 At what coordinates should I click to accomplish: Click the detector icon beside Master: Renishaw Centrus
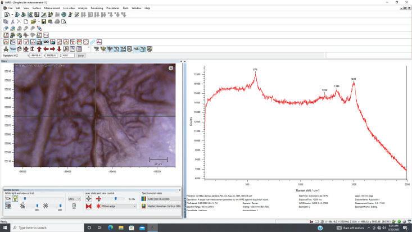(144, 206)
